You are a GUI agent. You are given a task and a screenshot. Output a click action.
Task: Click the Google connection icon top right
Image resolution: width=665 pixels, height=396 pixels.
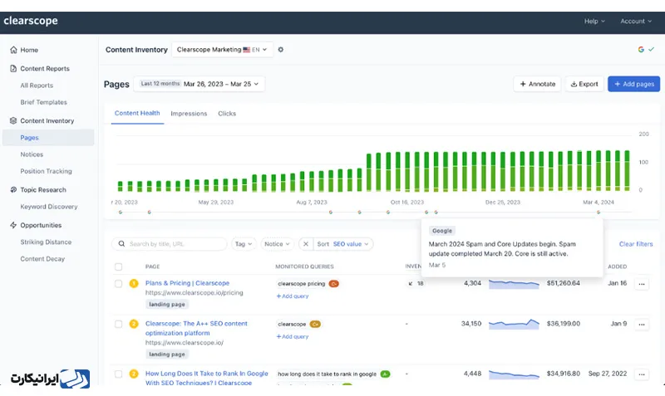(x=641, y=50)
